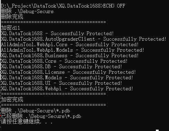Viewport: 169px width, 131px height.
Task: Click the AliAdminTool.WebApi.Core output line
Action: pos(70,44)
